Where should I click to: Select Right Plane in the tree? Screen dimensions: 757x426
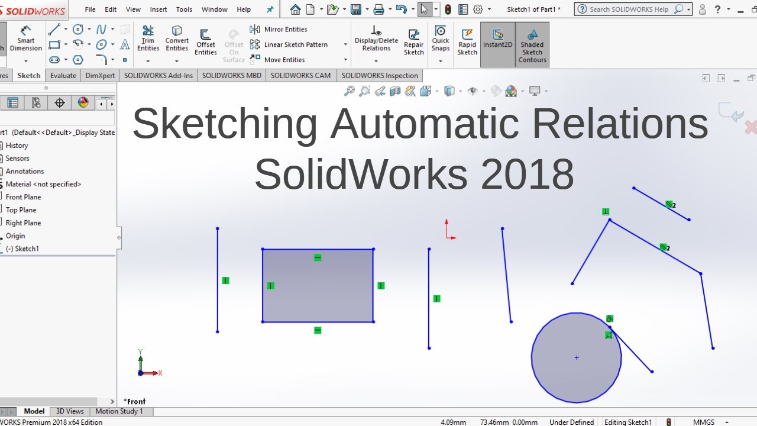(x=24, y=223)
